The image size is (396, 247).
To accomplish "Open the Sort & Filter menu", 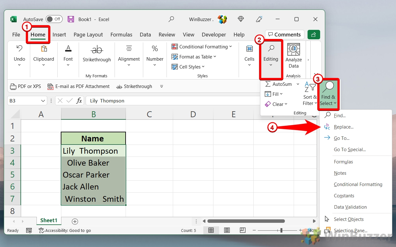I will pyautogui.click(x=310, y=94).
